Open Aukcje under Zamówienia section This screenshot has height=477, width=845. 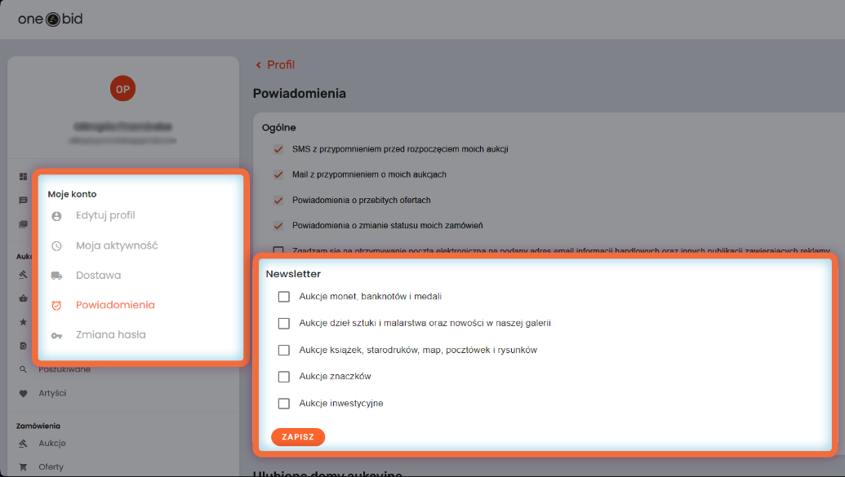[x=52, y=444]
